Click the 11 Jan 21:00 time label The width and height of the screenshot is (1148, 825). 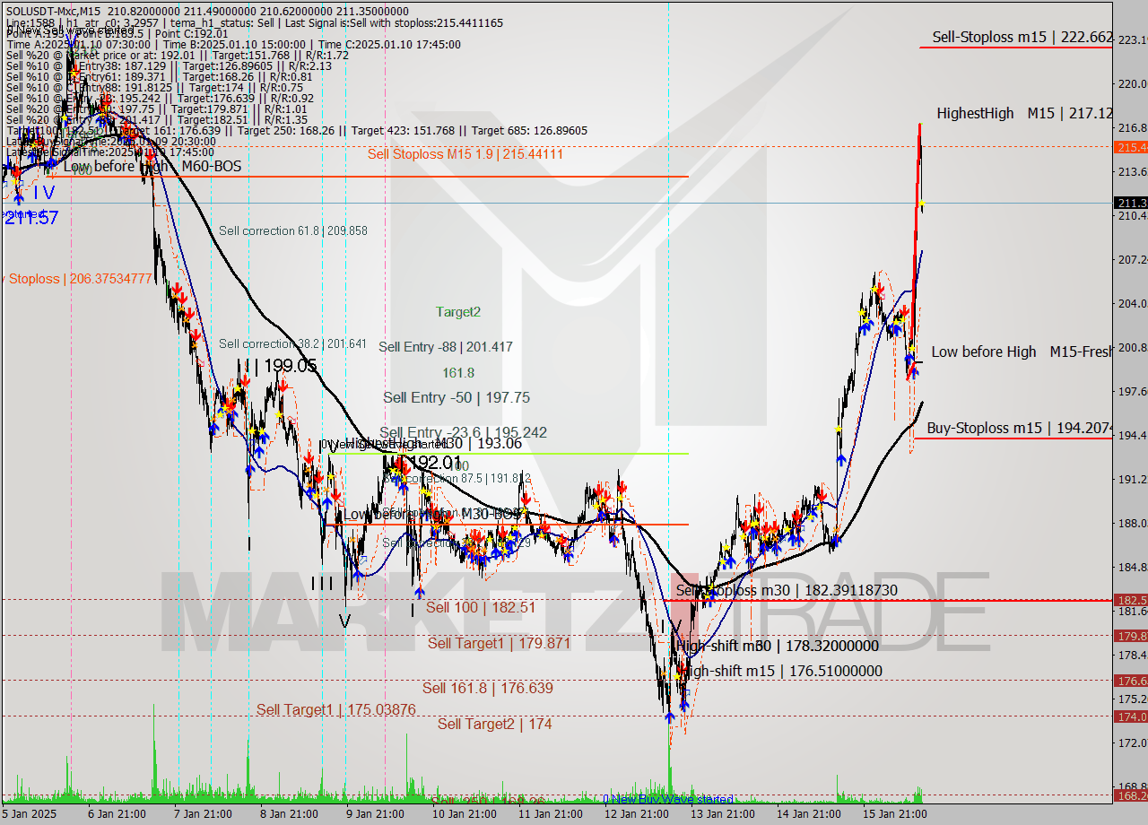pyautogui.click(x=549, y=814)
